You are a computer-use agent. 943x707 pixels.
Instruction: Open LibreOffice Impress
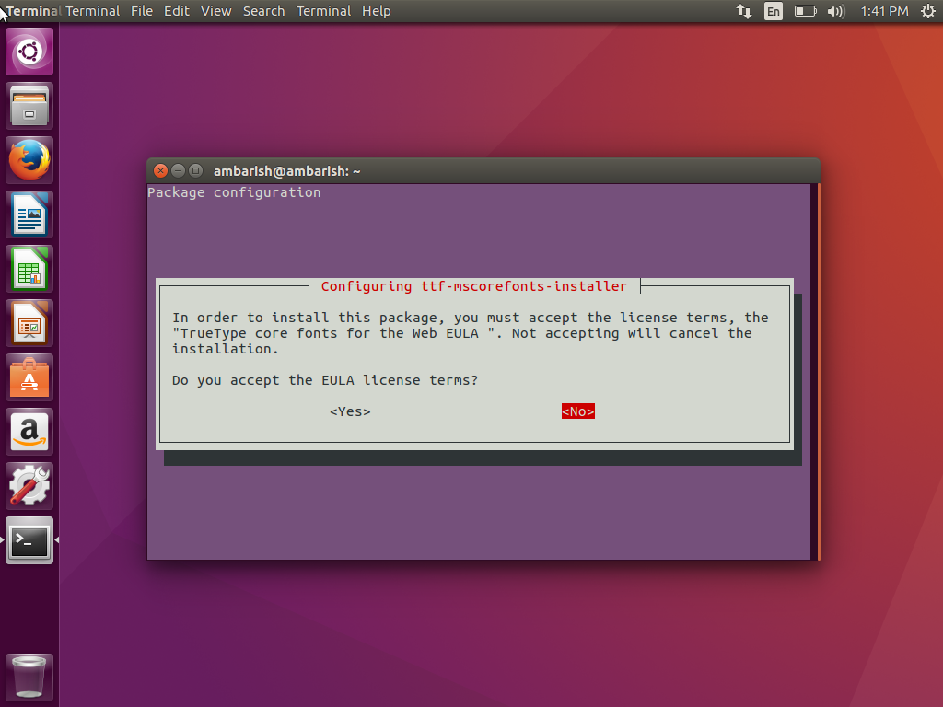point(29,322)
